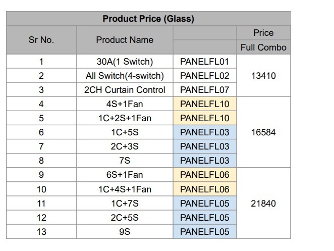
Task: Select the 16584 price cell
Action: tap(263, 132)
